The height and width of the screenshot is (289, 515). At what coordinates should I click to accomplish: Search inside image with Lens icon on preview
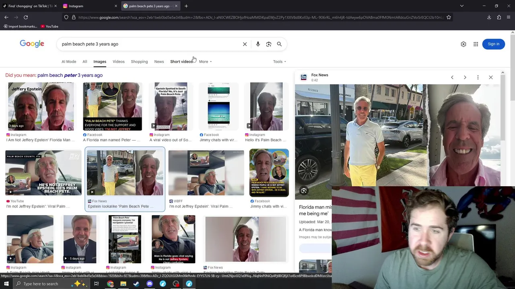[304, 191]
